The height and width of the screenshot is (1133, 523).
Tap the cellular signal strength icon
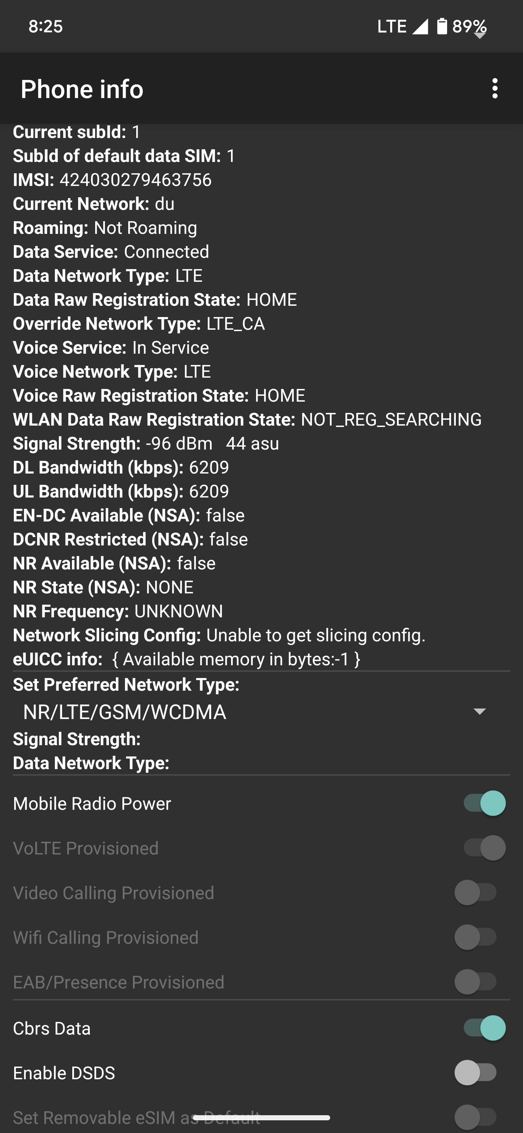coord(420,27)
